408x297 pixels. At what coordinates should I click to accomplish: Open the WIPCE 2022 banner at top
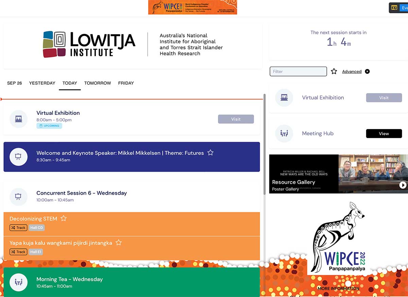pos(192,7)
